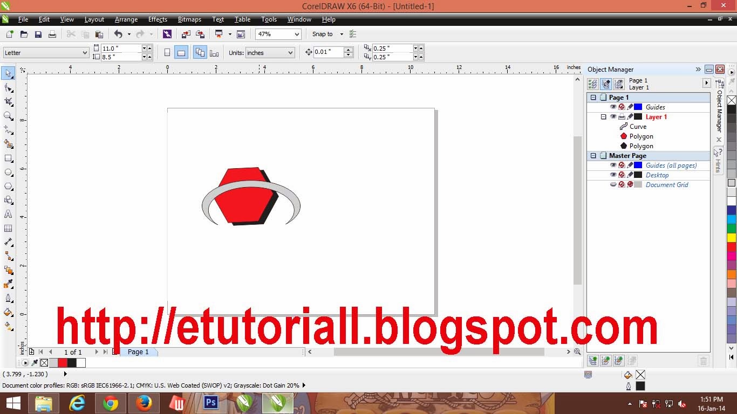This screenshot has width=737, height=414.
Task: Choose the No Color swatch in palette
Action: click(x=732, y=100)
